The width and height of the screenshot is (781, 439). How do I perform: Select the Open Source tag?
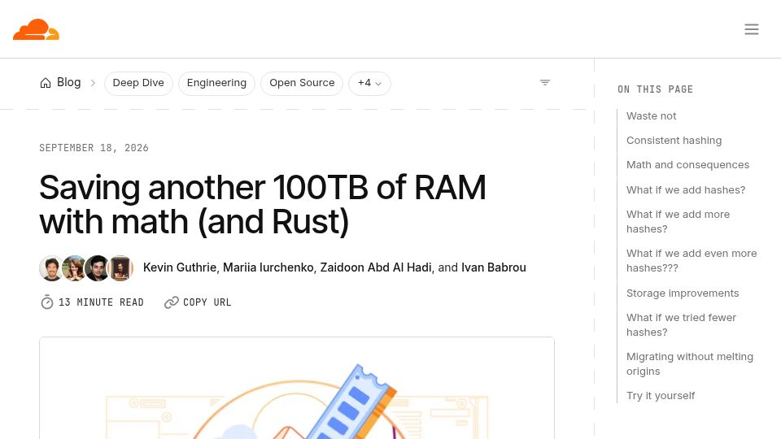[302, 83]
